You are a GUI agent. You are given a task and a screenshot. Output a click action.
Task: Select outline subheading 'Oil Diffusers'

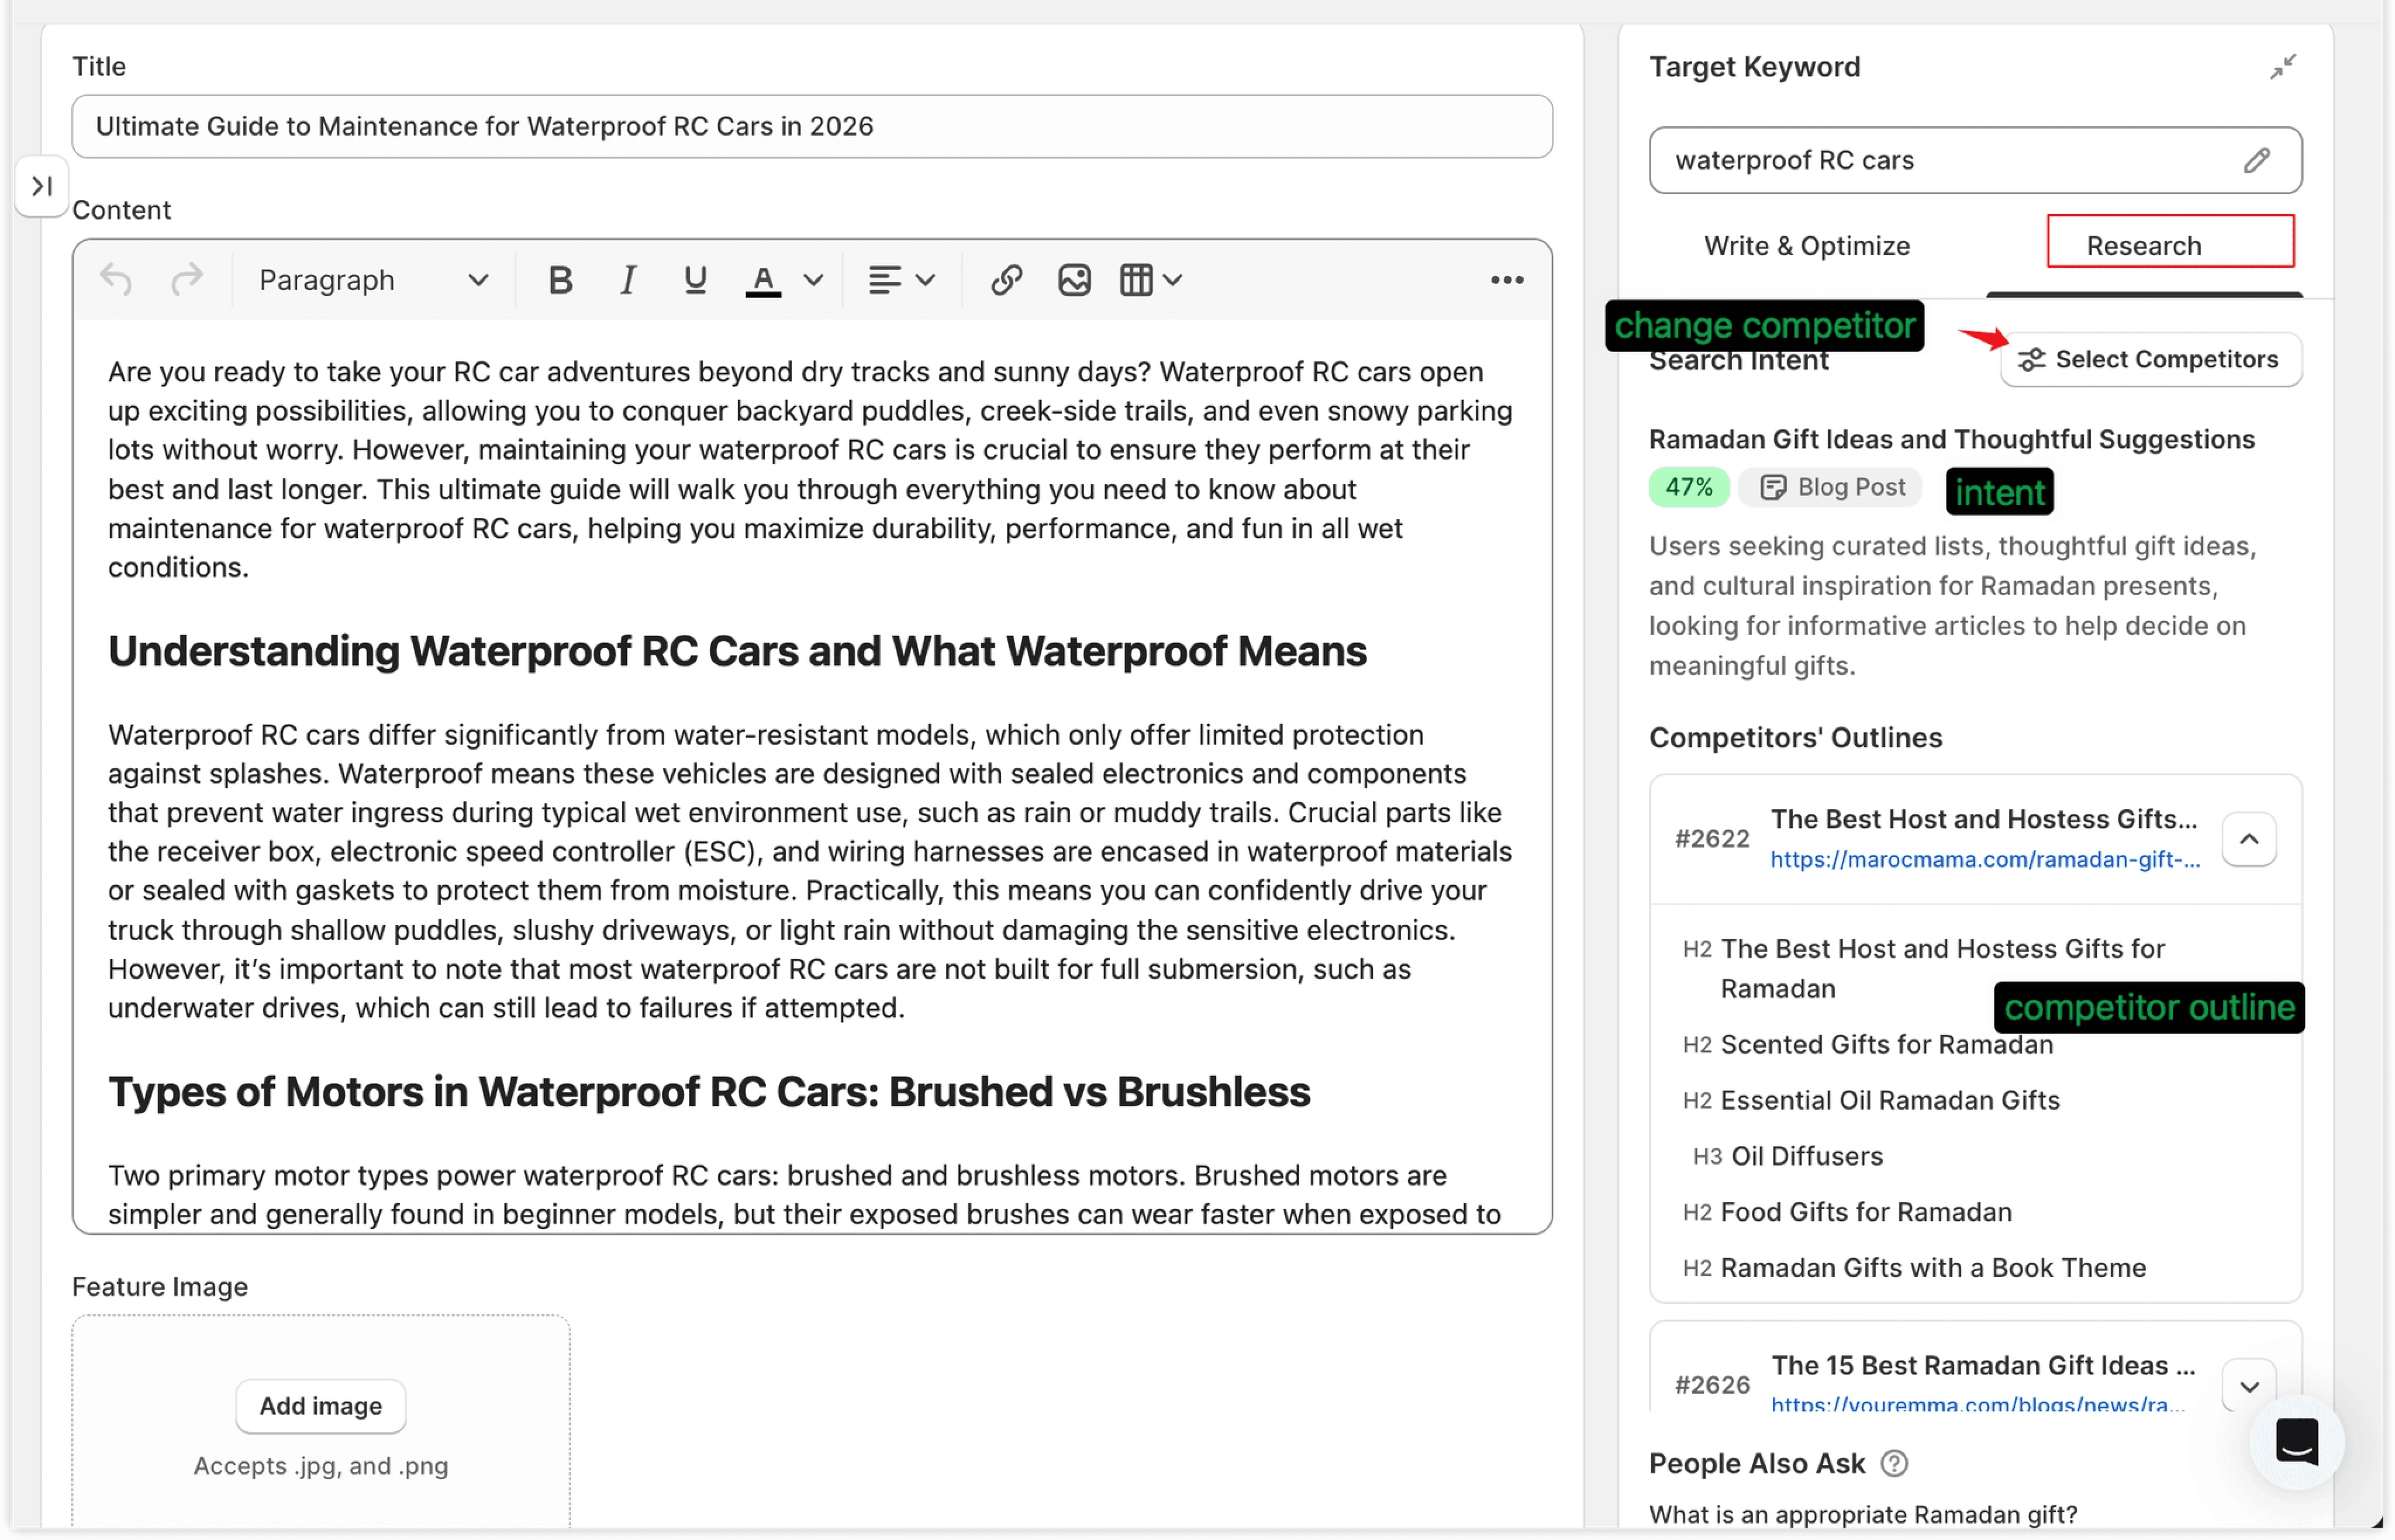(x=1807, y=1156)
